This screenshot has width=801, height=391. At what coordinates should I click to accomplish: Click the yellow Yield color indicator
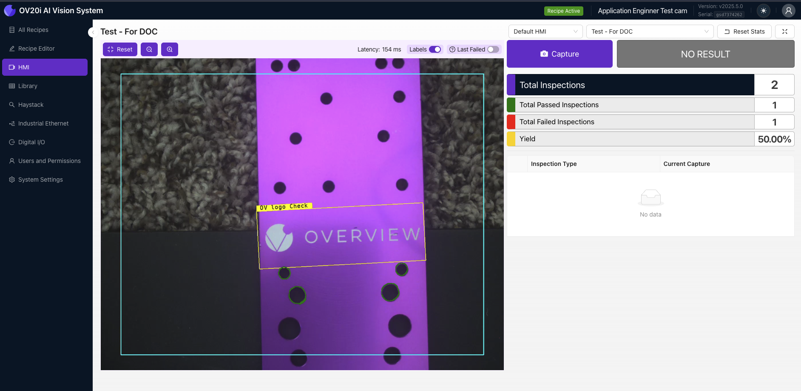(511, 139)
